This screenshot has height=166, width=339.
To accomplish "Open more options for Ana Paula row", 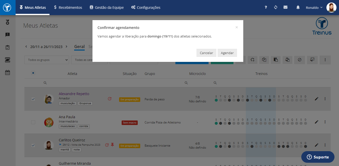I will coord(325,122).
